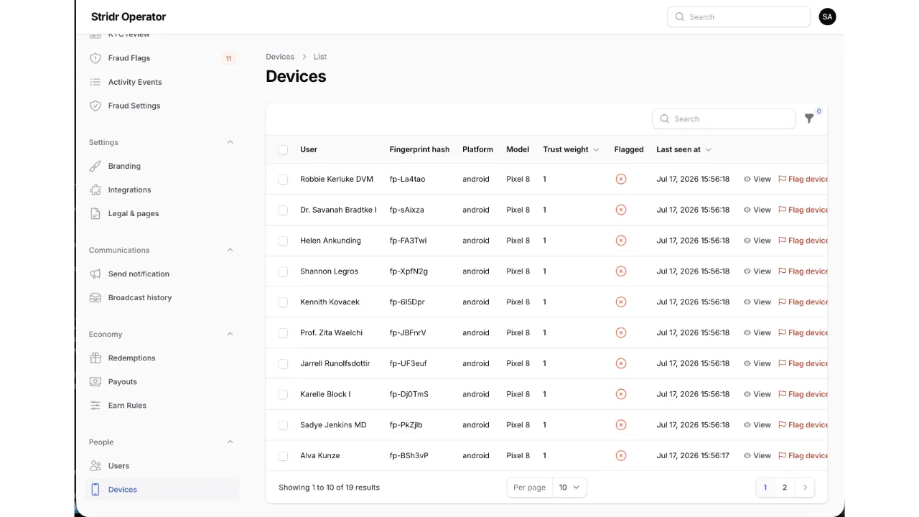919x517 pixels.
Task: Sort by Trust weight column
Action: 571,149
